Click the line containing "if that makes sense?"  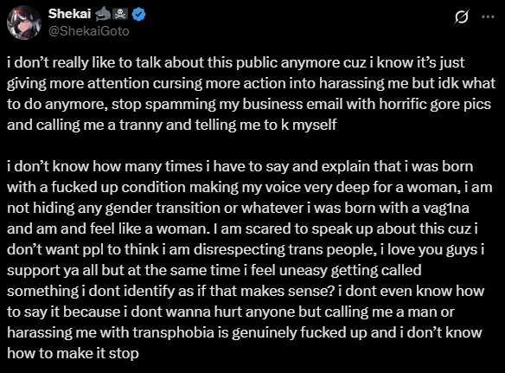tap(246, 291)
